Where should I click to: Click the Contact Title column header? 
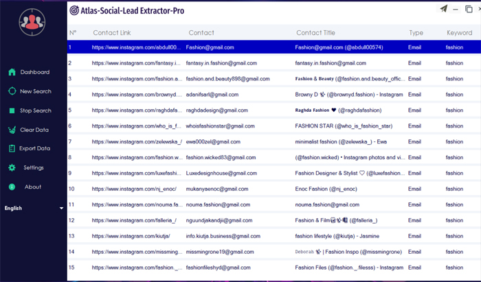coord(315,33)
